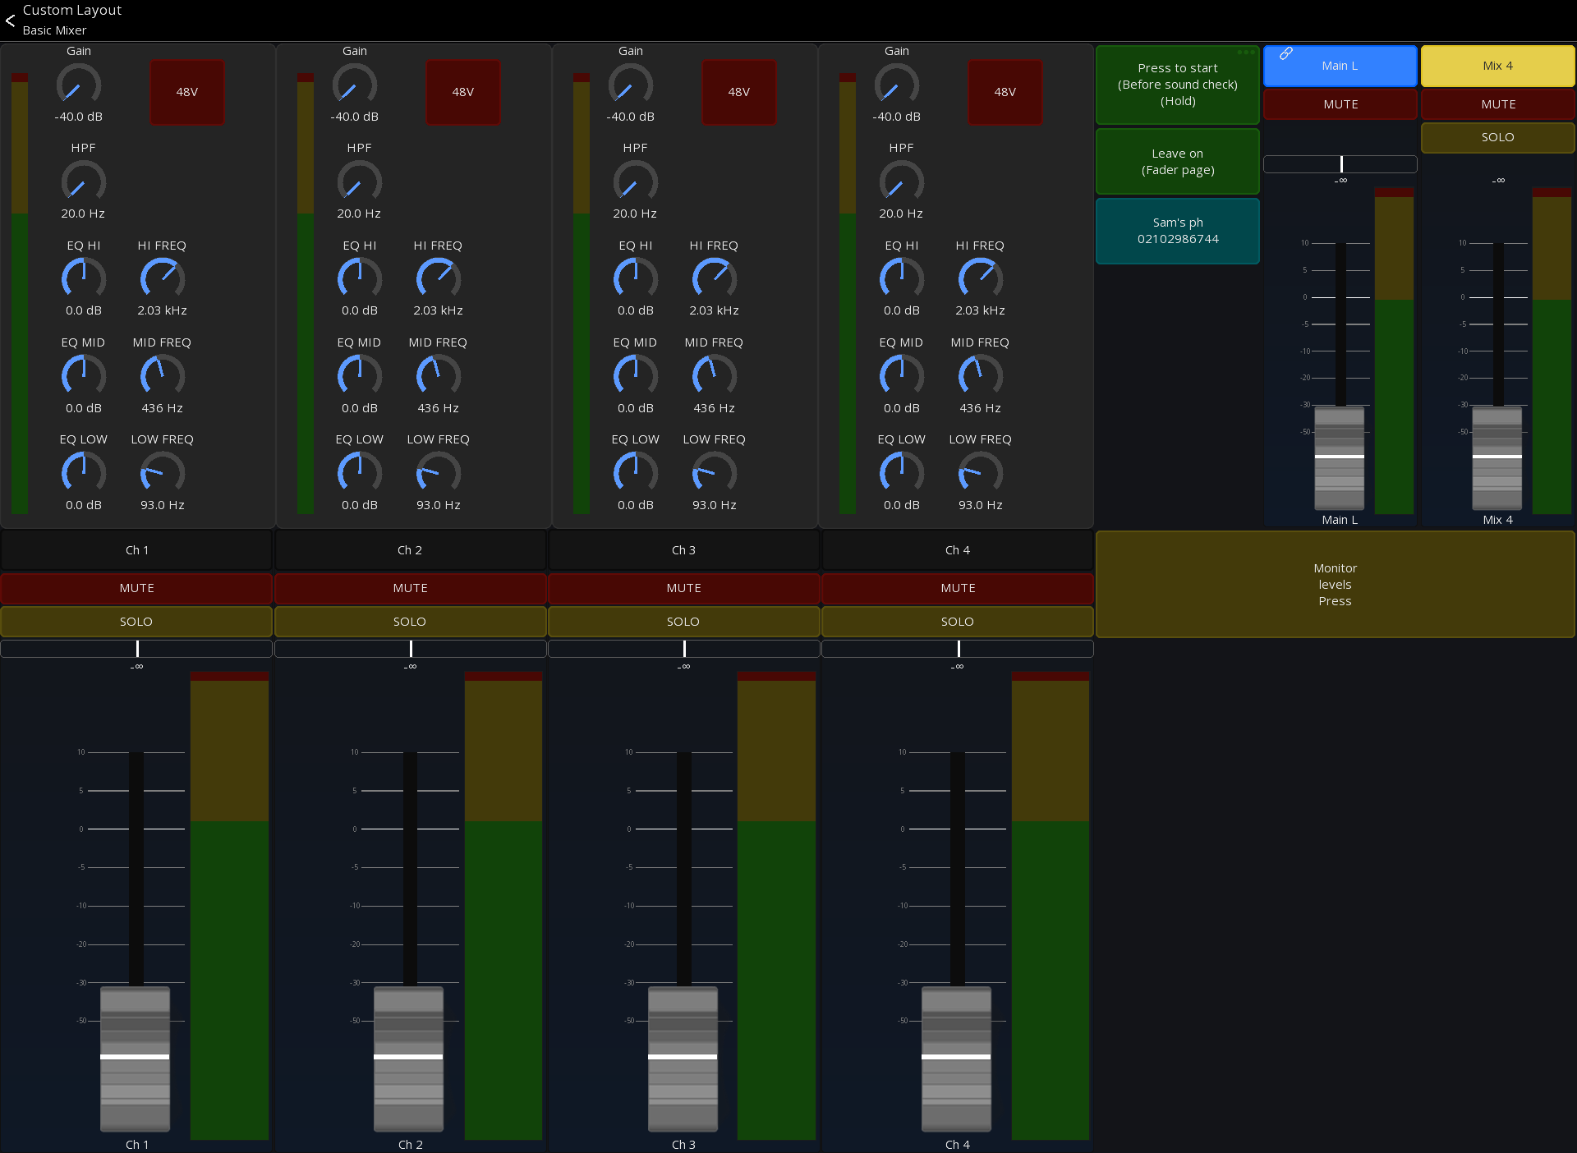Click the Sam's ph 02102986744 button
This screenshot has width=1577, height=1153.
(1178, 231)
